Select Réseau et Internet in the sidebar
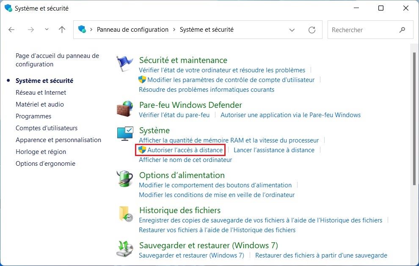419x266 pixels. click(41, 92)
